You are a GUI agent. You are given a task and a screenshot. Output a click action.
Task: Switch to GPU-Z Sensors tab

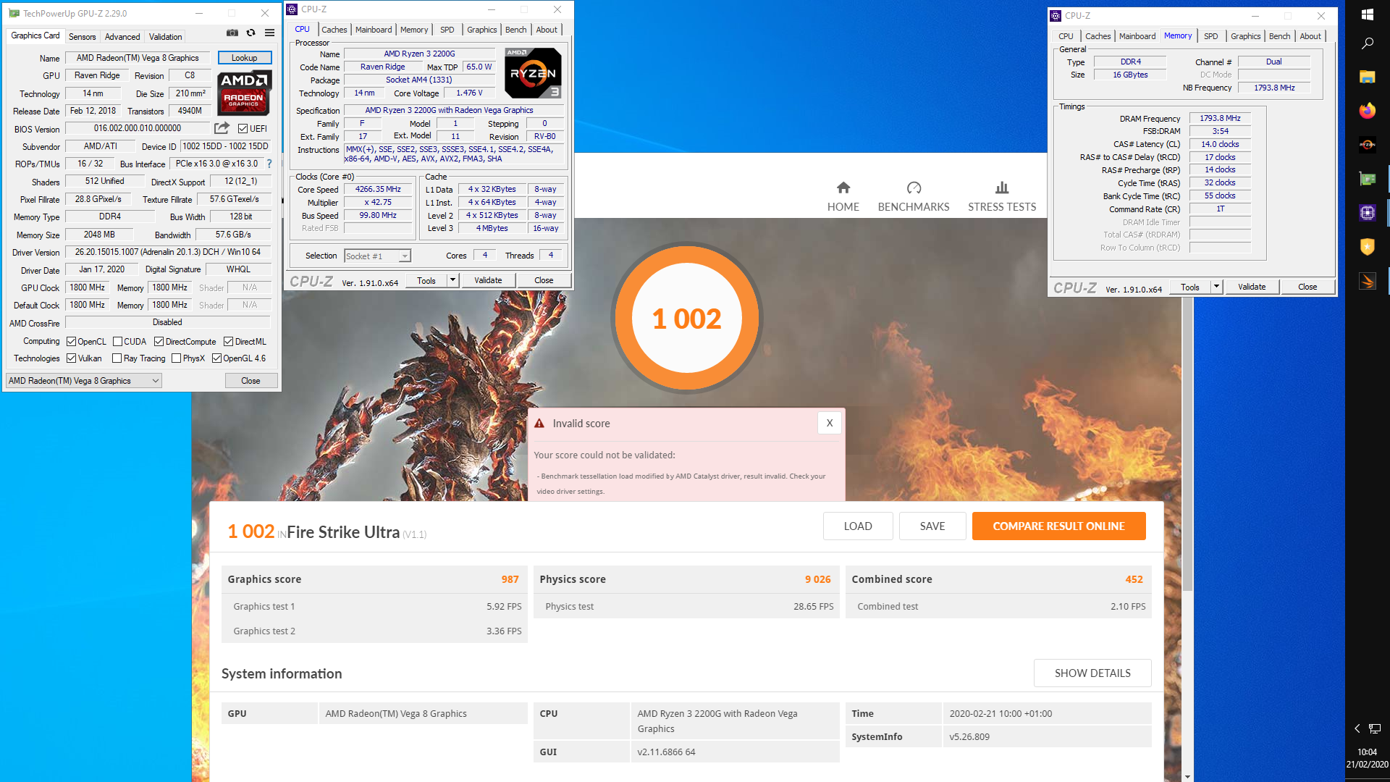tap(82, 37)
